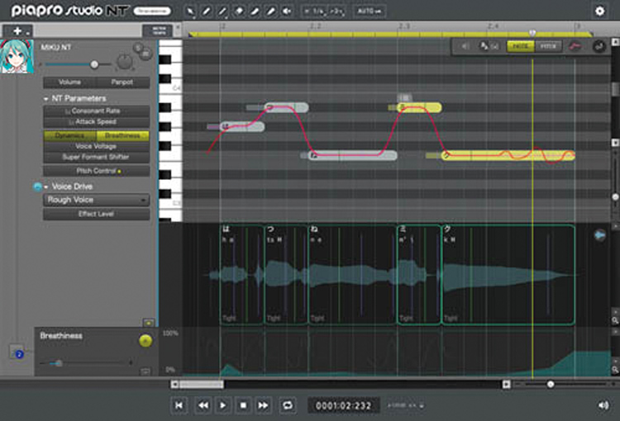Click Attack Speed parameter

(x=96, y=121)
